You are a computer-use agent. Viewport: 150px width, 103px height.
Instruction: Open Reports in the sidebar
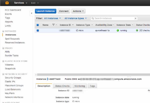click(9, 22)
